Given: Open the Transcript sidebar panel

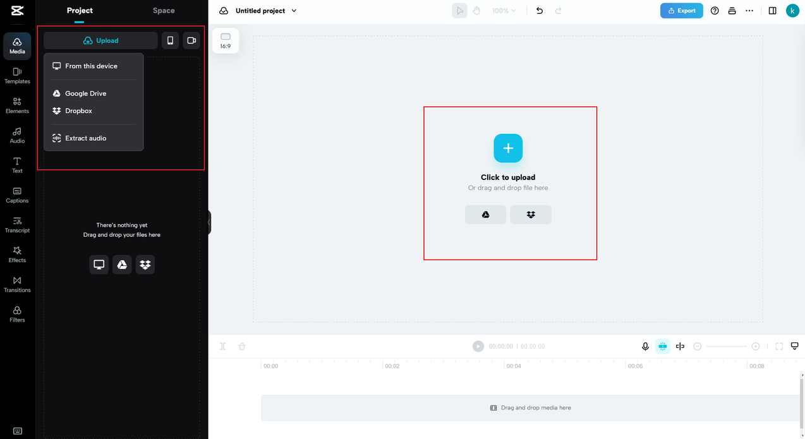Looking at the screenshot, I should (x=17, y=225).
